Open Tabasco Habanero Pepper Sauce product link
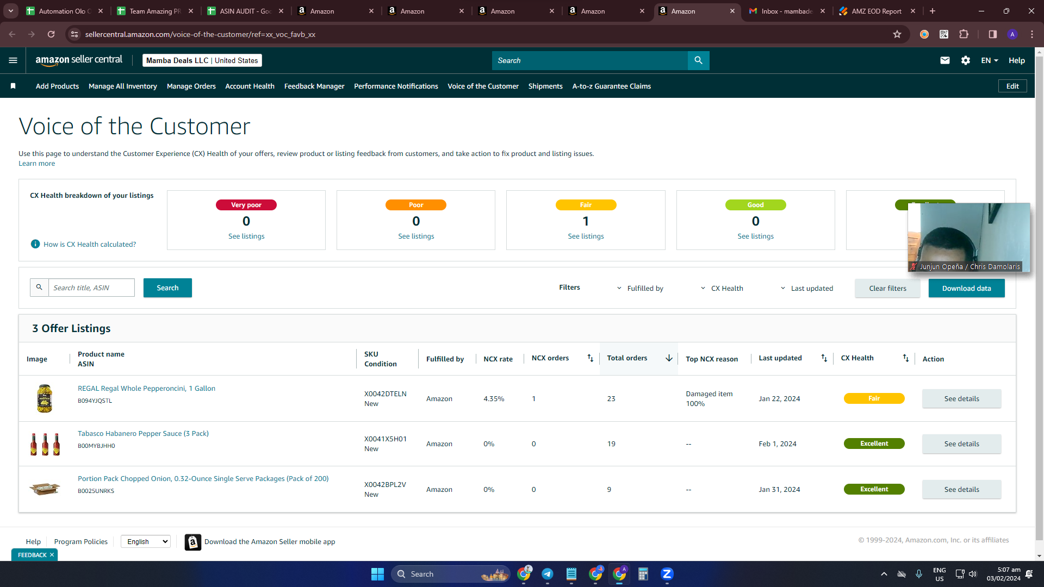 [143, 433]
